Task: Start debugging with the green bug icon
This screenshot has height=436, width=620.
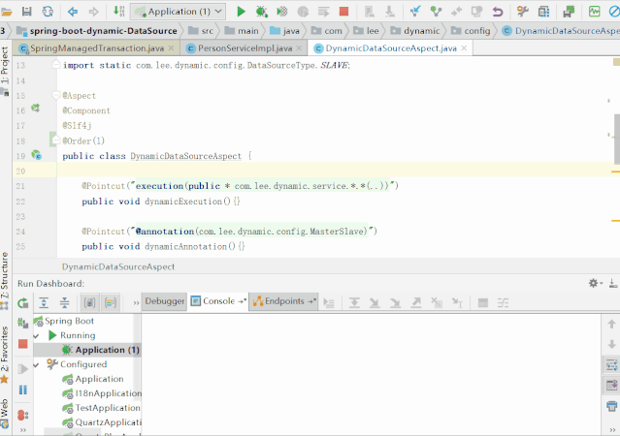Action: click(261, 12)
